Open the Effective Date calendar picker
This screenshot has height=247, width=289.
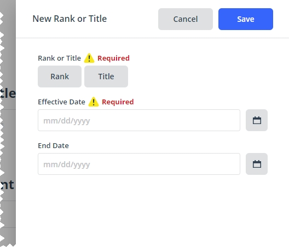(257, 120)
